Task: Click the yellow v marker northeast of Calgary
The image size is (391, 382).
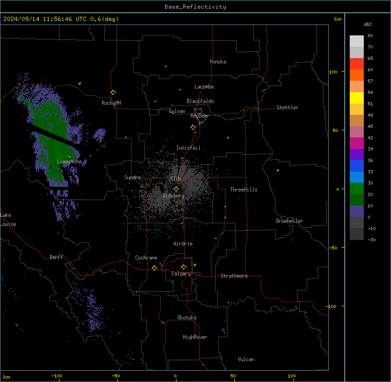Action: click(195, 265)
